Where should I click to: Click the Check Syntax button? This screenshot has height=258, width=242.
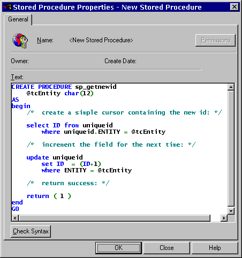[x=31, y=231]
